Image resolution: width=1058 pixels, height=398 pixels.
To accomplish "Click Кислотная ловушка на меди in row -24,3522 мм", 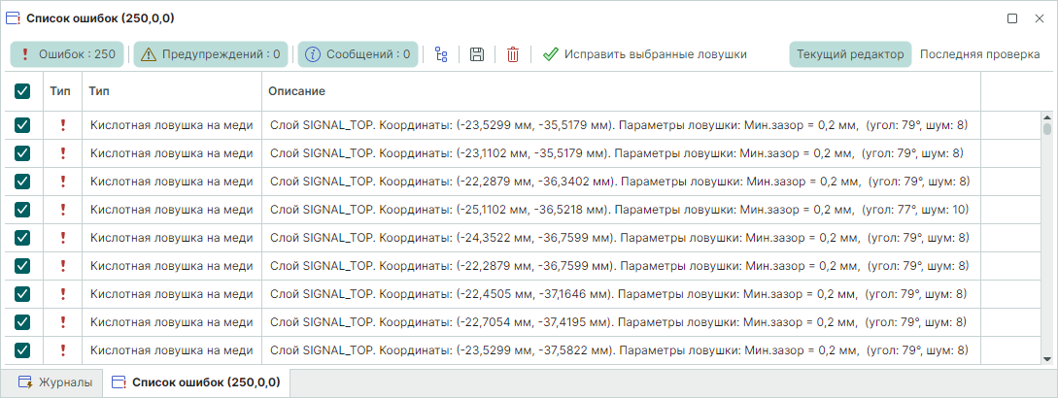I will 171,238.
